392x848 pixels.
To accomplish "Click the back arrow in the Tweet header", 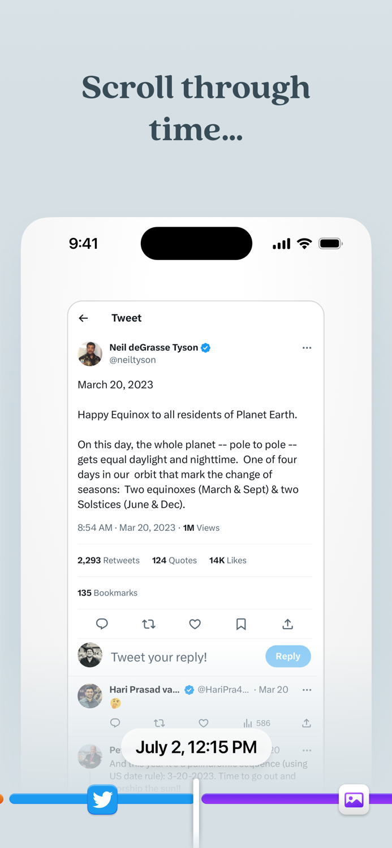I will [x=83, y=318].
